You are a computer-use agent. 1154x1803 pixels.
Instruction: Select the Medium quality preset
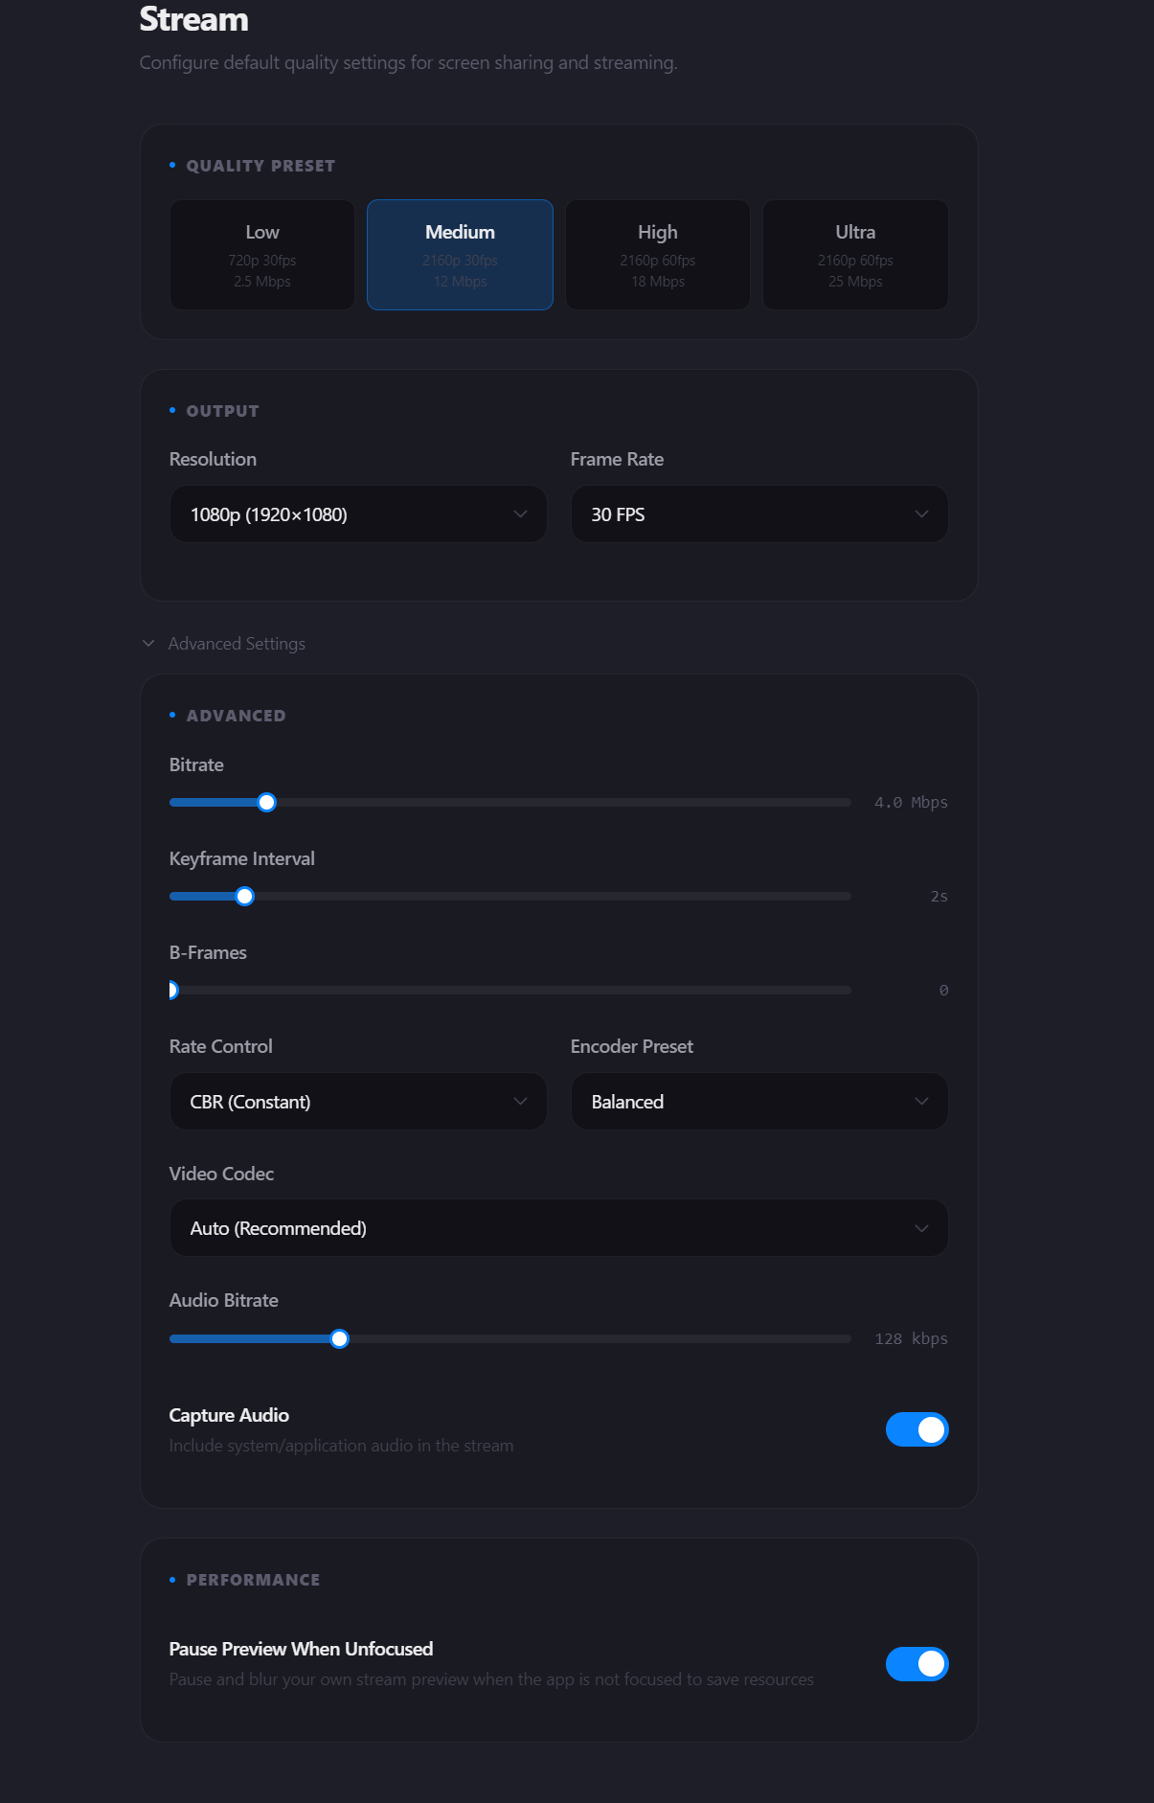coord(460,254)
